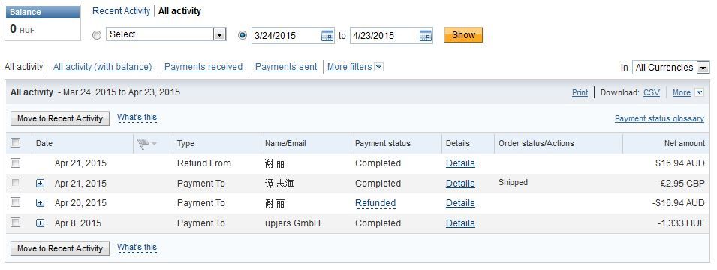Open the Payment status glossary link

pos(659,118)
